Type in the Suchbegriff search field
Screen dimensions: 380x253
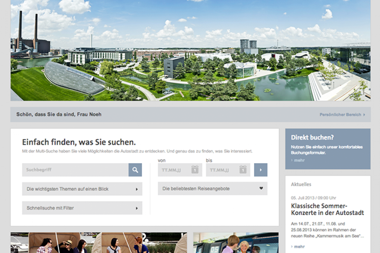75,170
